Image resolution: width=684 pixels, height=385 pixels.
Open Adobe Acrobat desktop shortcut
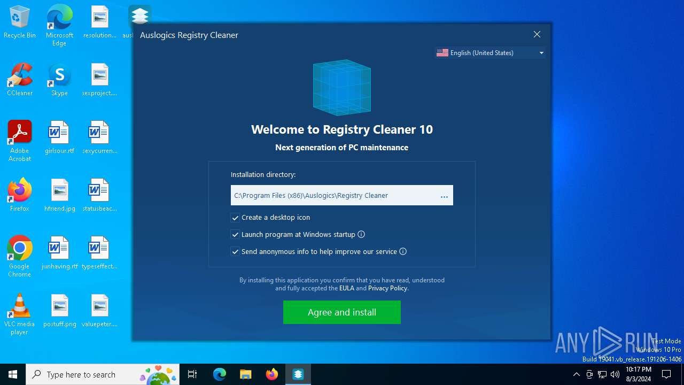[x=20, y=141]
